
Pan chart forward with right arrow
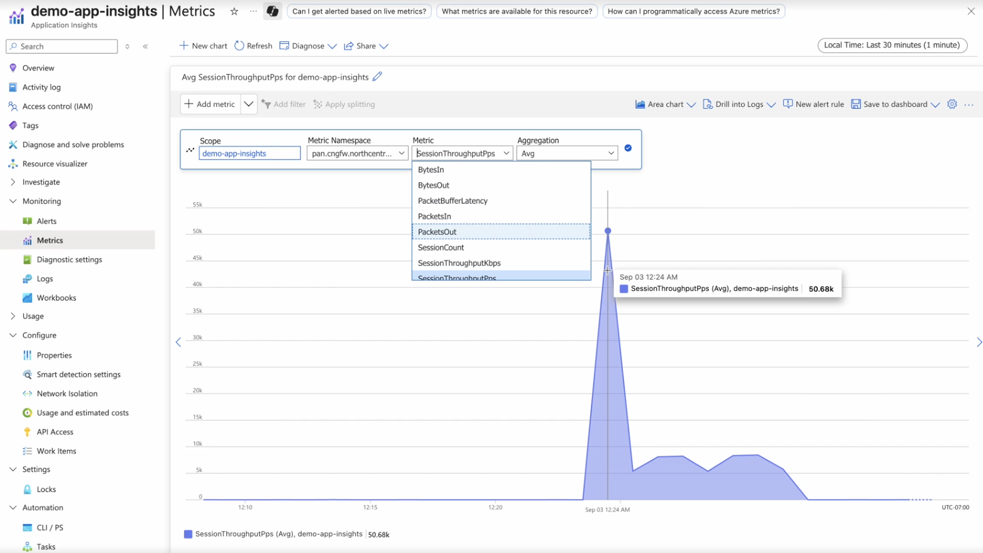click(978, 342)
